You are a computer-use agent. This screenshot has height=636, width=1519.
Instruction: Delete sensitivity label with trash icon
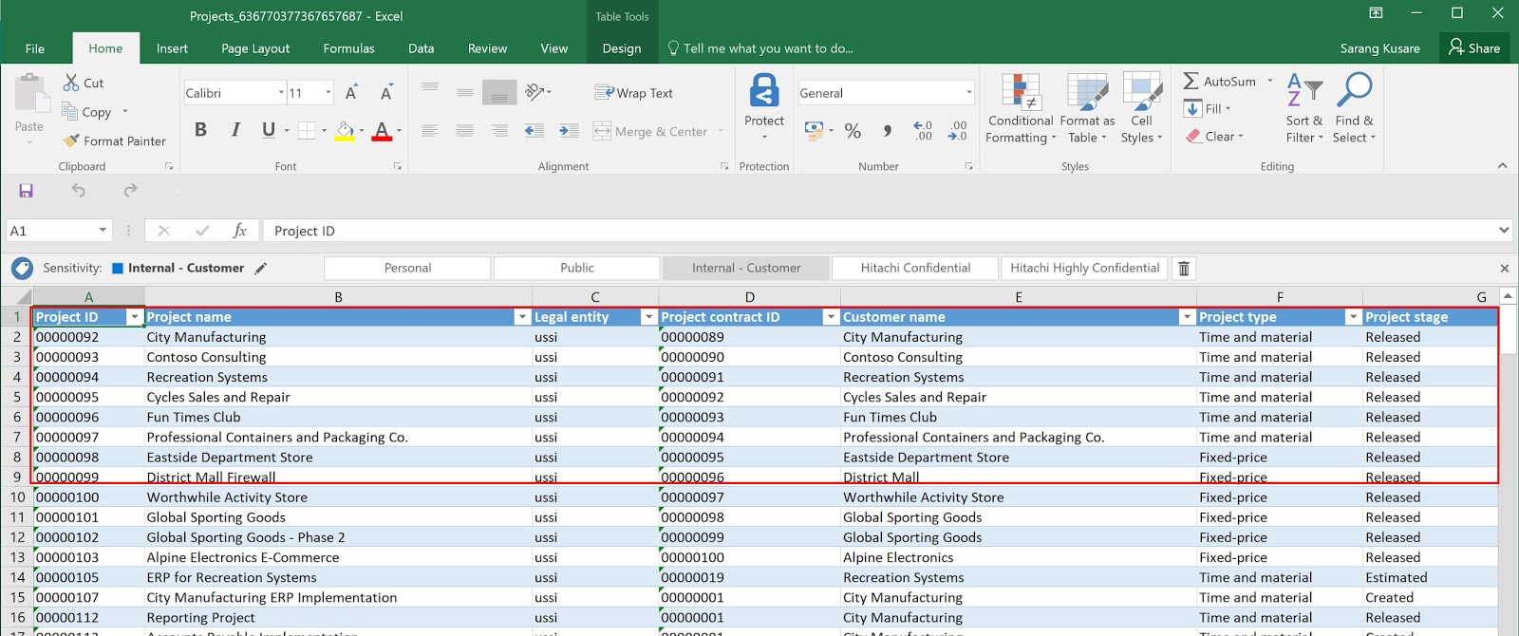click(x=1184, y=268)
